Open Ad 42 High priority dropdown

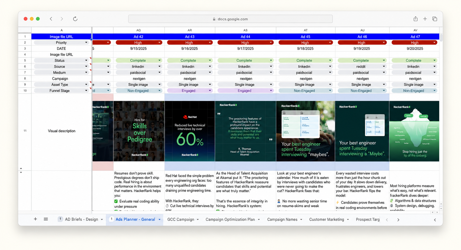point(160,43)
